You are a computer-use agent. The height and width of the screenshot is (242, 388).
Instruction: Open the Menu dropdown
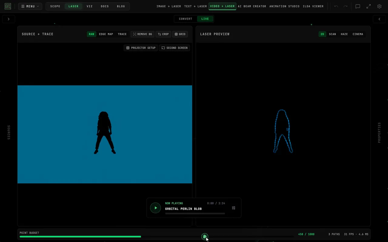(x=30, y=6)
